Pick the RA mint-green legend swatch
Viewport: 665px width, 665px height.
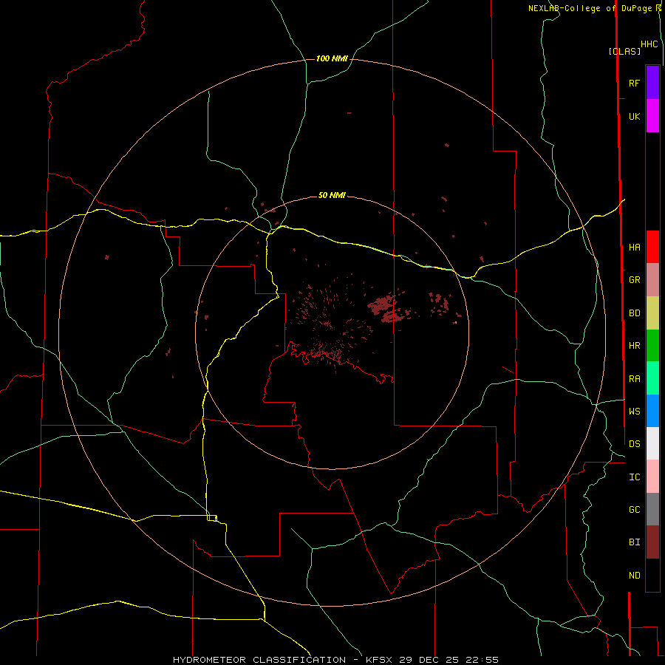coord(652,378)
